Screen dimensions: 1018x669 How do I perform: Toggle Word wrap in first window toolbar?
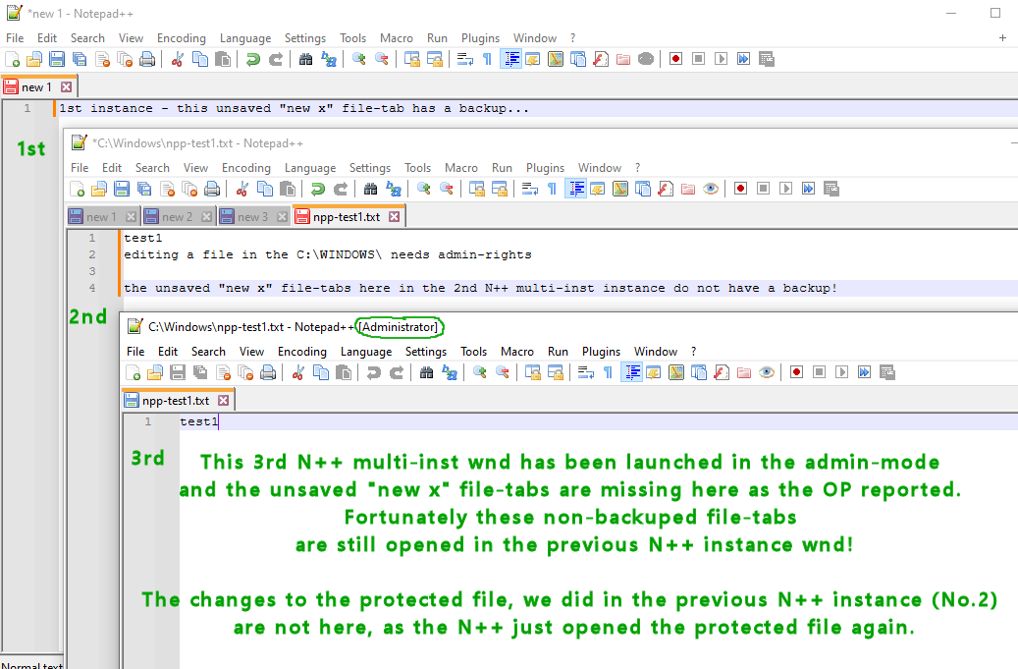(x=465, y=59)
